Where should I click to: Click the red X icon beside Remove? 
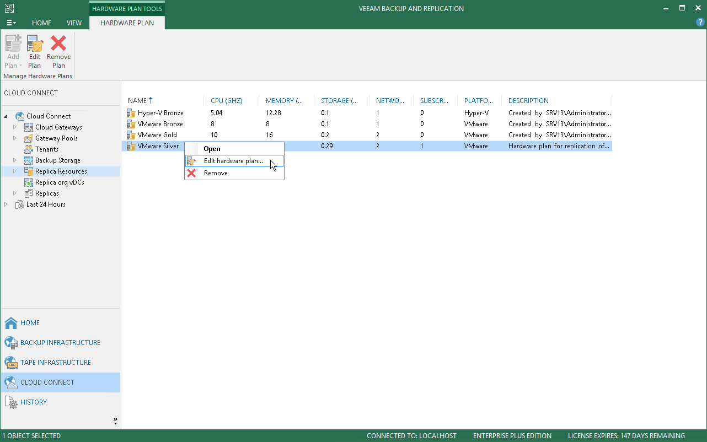(x=191, y=173)
